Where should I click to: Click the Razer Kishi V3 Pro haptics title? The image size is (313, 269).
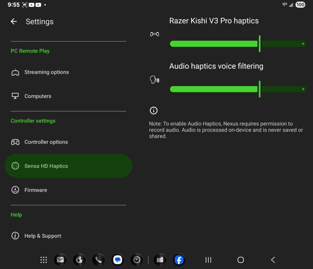tap(214, 21)
